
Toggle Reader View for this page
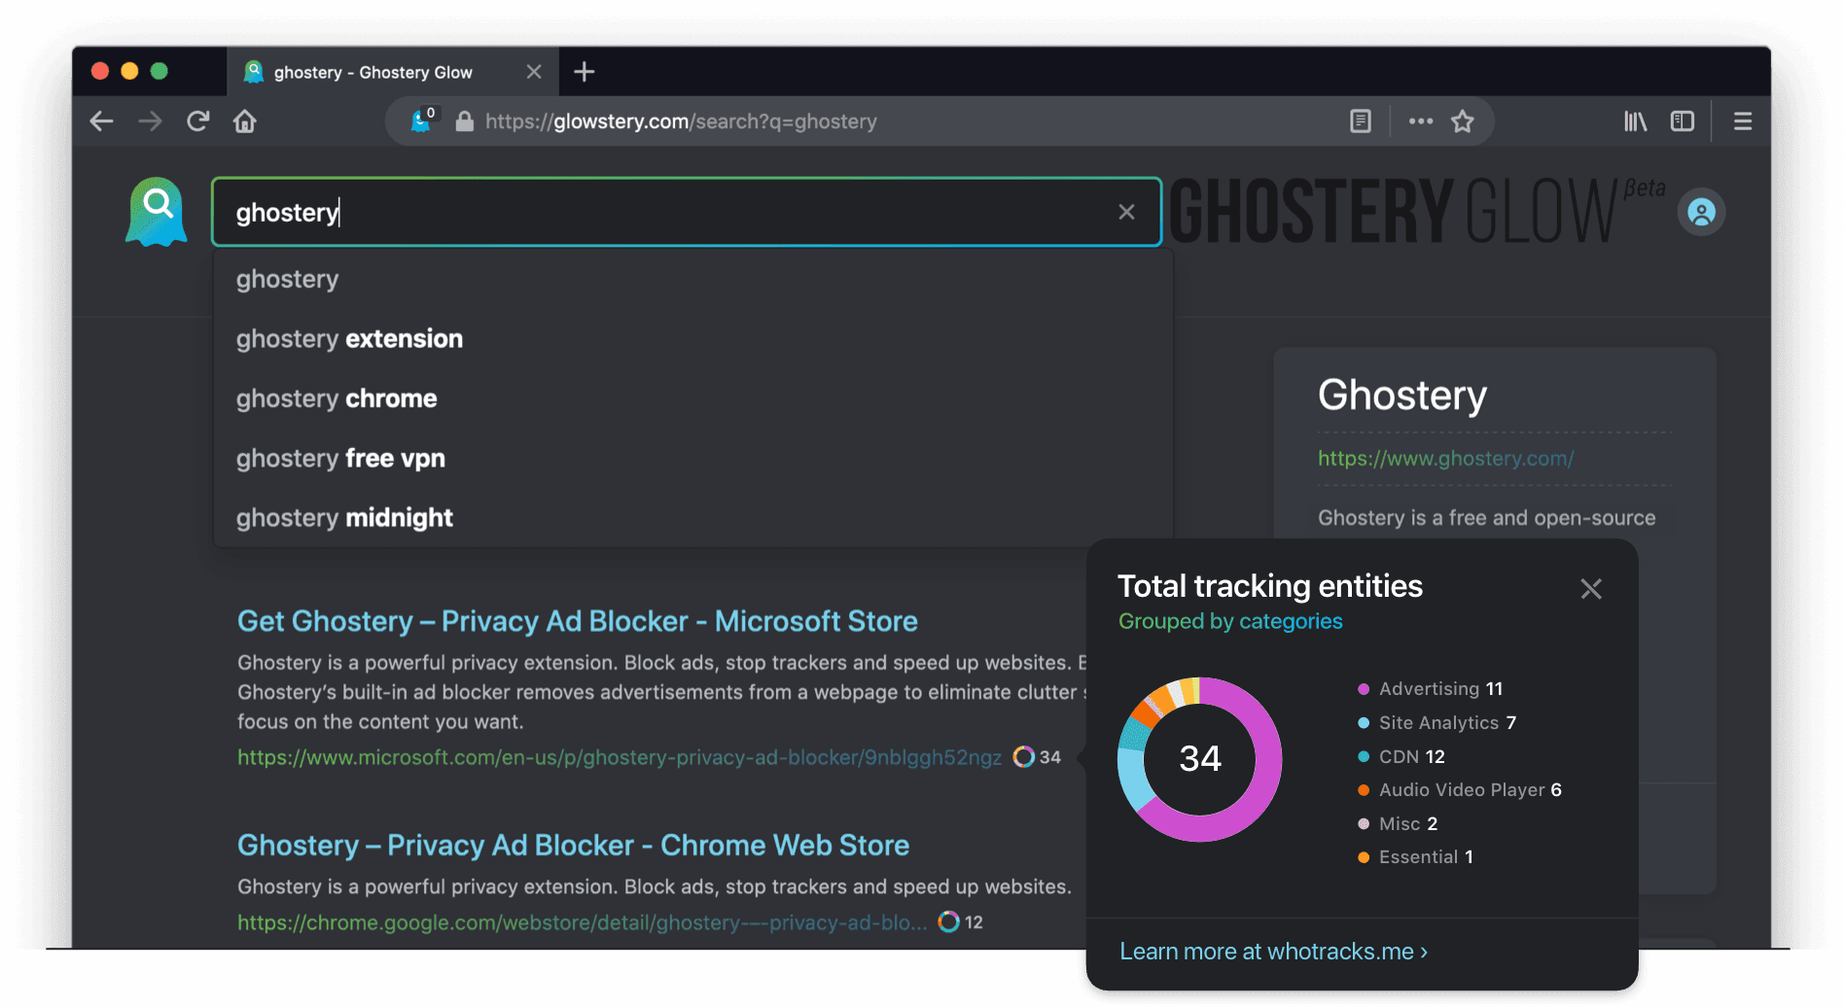click(x=1360, y=121)
